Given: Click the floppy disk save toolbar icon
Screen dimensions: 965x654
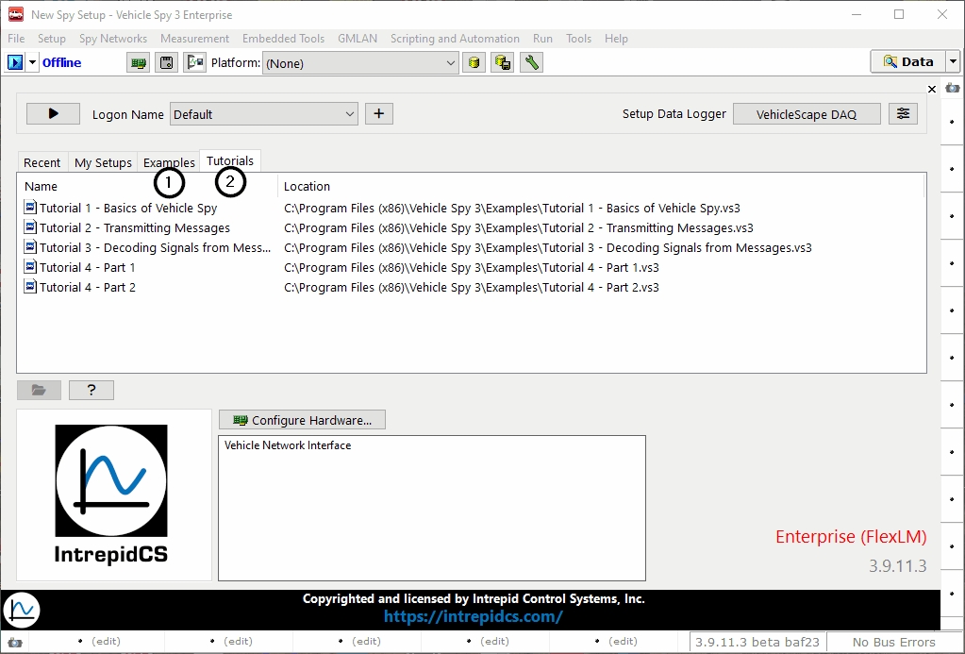Looking at the screenshot, I should pyautogui.click(x=167, y=62).
